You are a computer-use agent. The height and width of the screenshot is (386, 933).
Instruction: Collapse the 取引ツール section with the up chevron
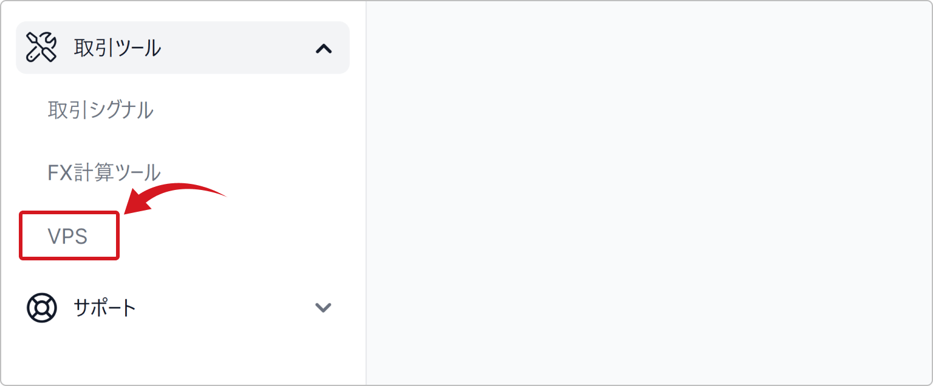tap(323, 49)
